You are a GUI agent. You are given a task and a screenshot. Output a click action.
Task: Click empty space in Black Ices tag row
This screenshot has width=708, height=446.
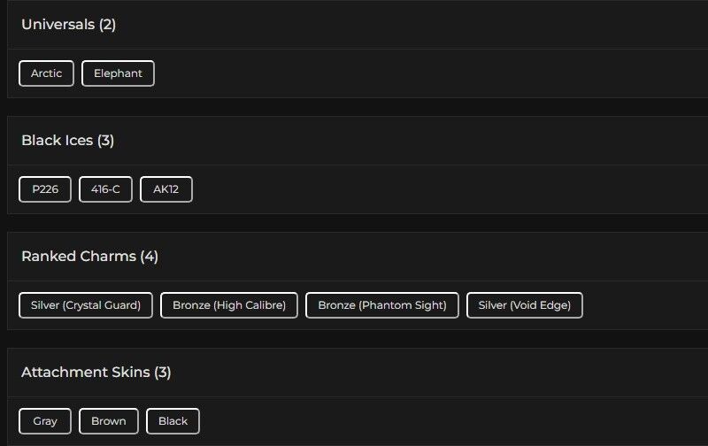click(442, 189)
